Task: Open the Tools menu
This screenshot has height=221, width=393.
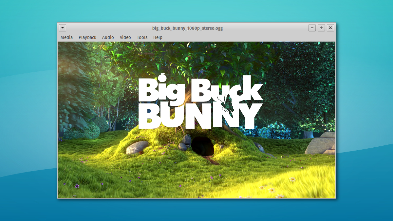Action: 142,37
